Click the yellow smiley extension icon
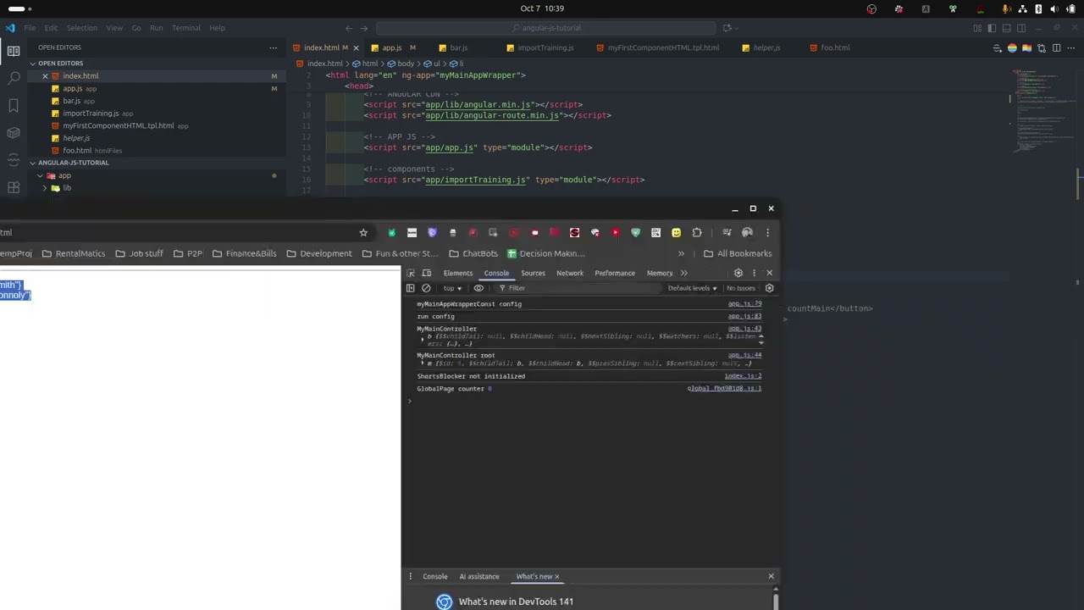This screenshot has width=1084, height=610. point(676,232)
